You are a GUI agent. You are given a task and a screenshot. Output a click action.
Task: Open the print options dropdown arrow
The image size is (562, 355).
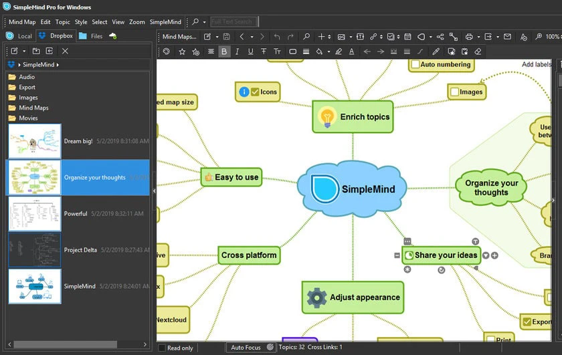coord(478,37)
